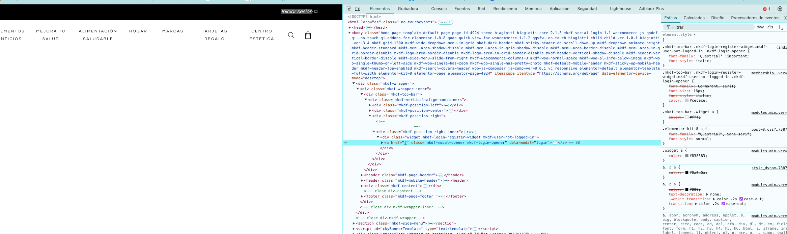Viewport: 787px width, 234px height.
Task: Open the Memoria tab
Action: point(533,9)
